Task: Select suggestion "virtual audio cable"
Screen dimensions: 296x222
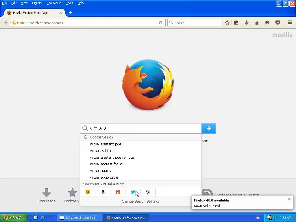Action: click(141, 177)
